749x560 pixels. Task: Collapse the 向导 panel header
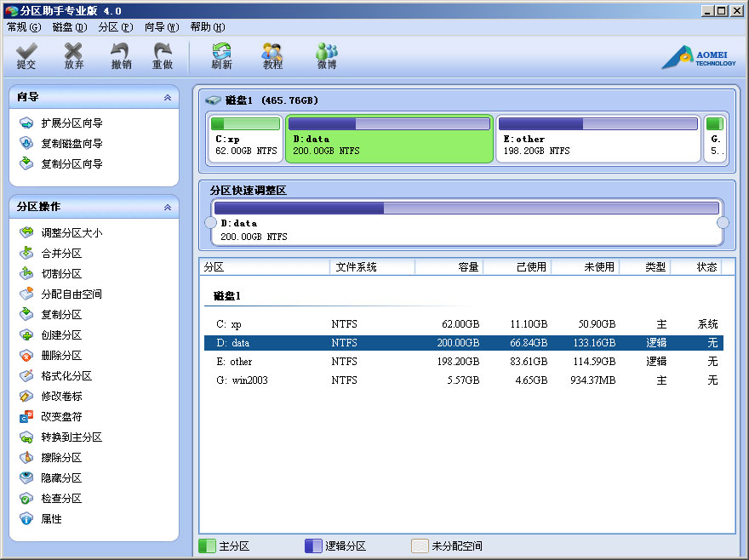(x=168, y=98)
